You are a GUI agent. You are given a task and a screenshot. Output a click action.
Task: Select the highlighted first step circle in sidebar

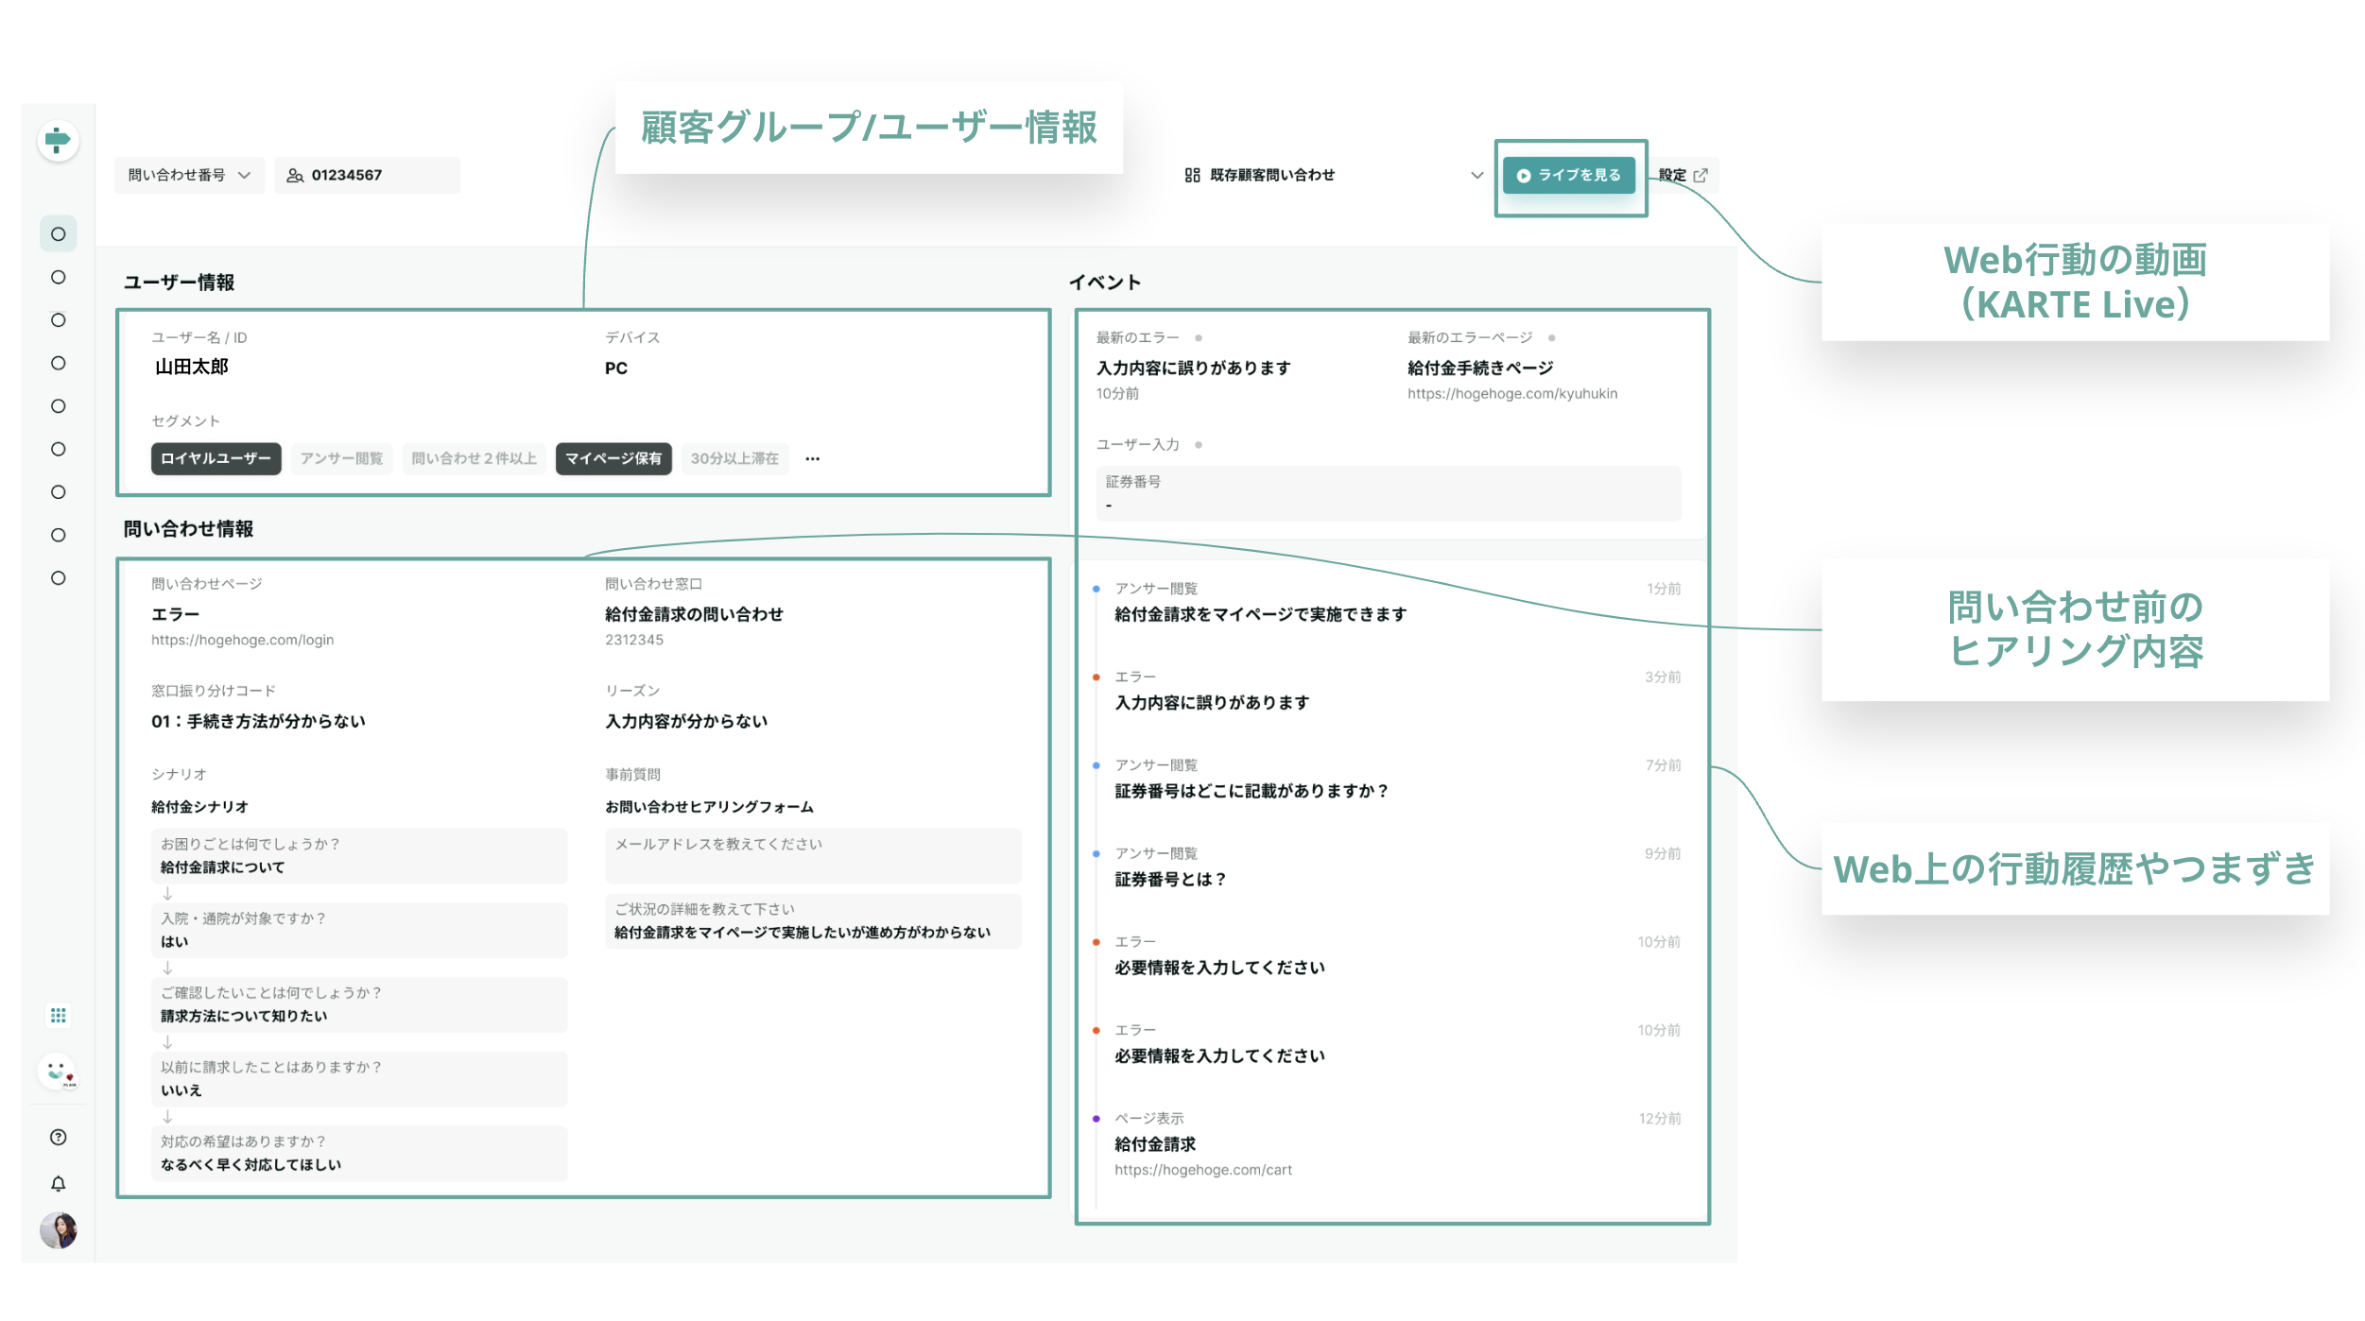(58, 233)
